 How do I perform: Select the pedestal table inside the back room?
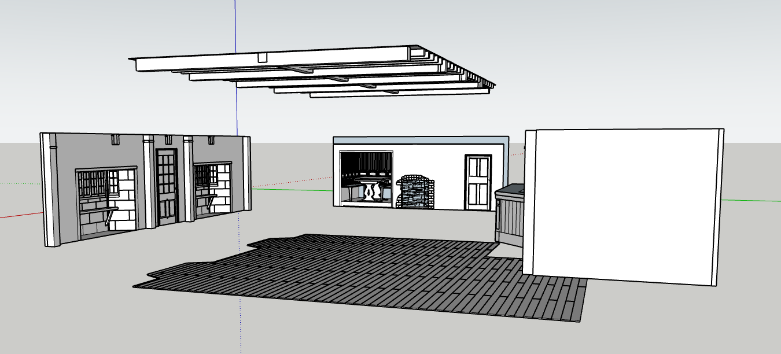tap(371, 189)
